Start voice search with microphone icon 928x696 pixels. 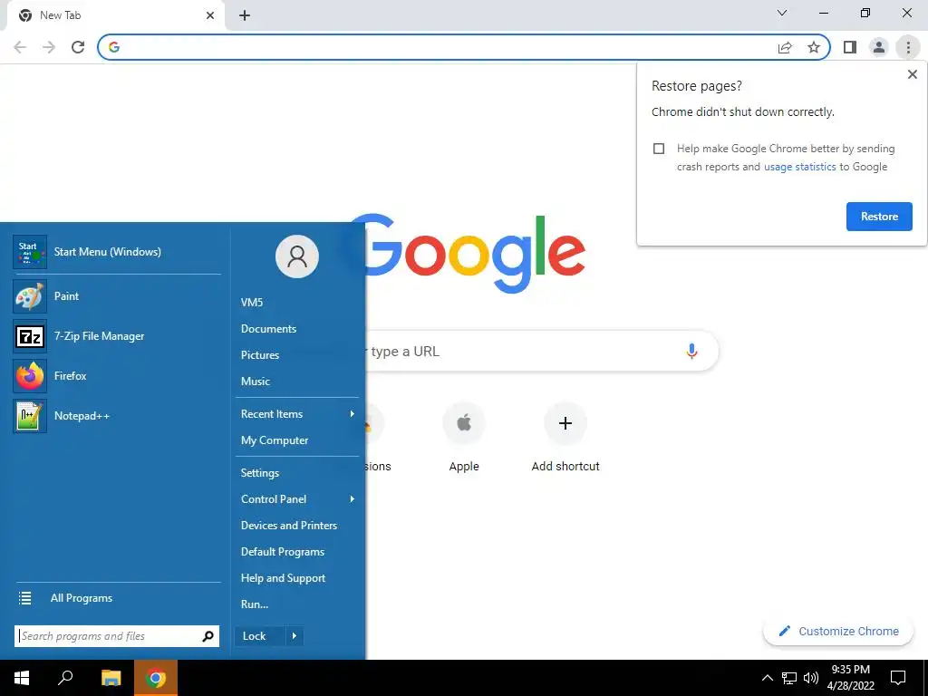click(691, 352)
